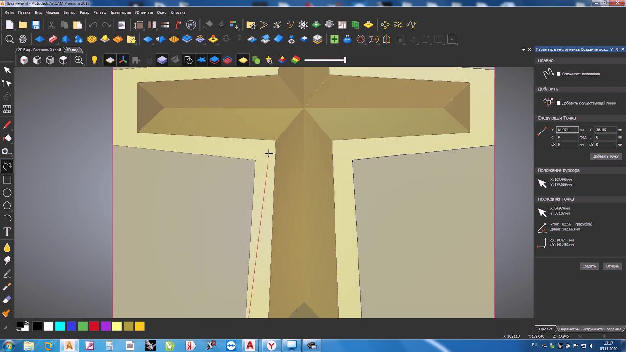Pick the red Paint brush tool
Viewport: 626px width, 352px height.
point(7,125)
